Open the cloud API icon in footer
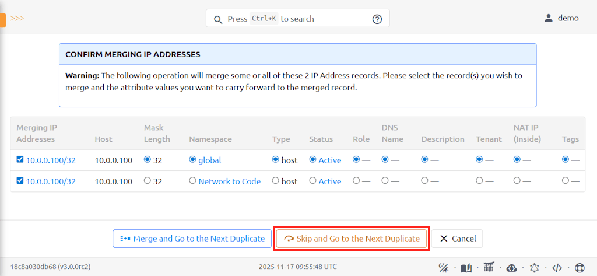The image size is (597, 276). pos(511,268)
